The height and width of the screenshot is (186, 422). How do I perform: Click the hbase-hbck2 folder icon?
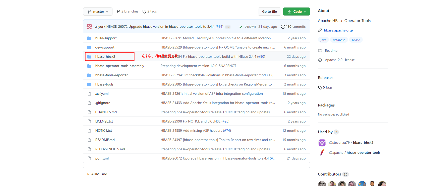[x=89, y=57]
